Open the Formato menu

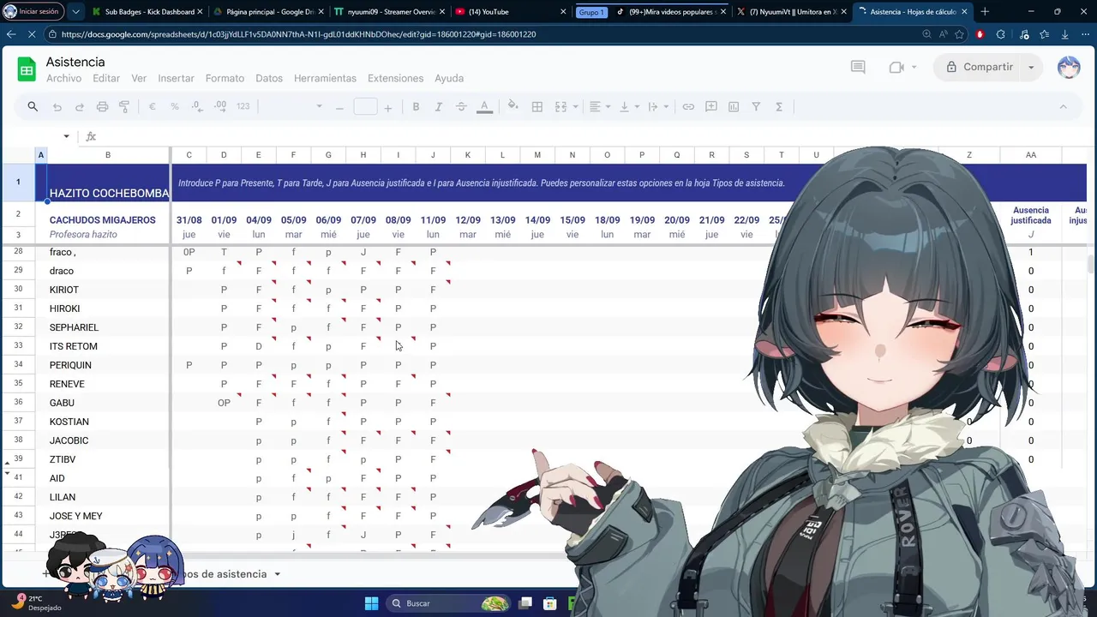pos(225,78)
